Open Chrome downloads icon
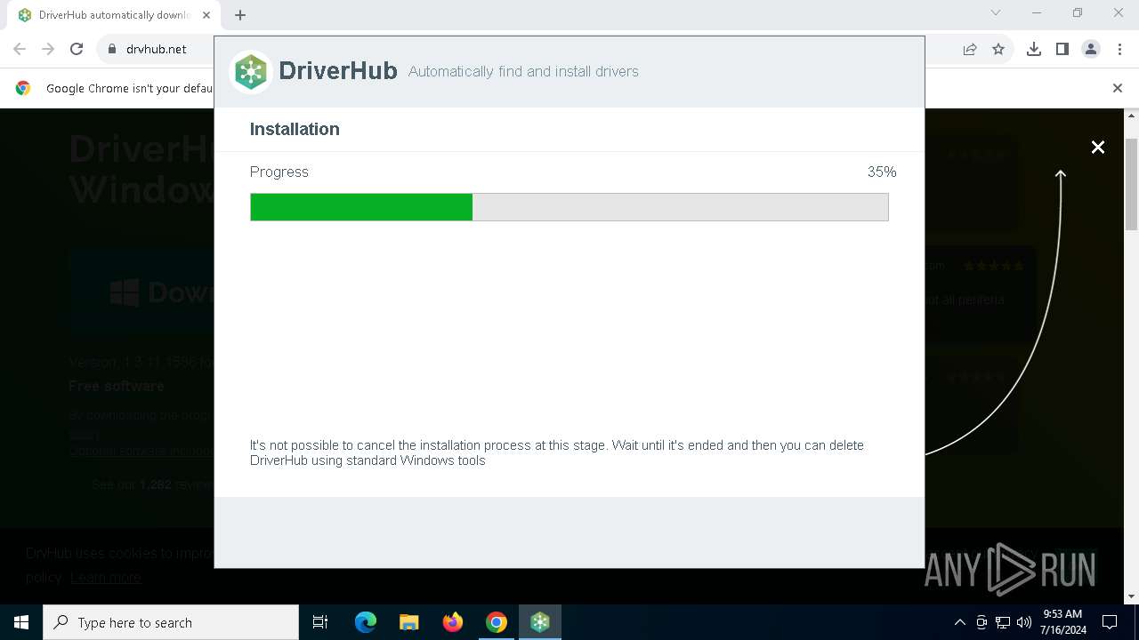The height and width of the screenshot is (640, 1139). tap(1034, 49)
